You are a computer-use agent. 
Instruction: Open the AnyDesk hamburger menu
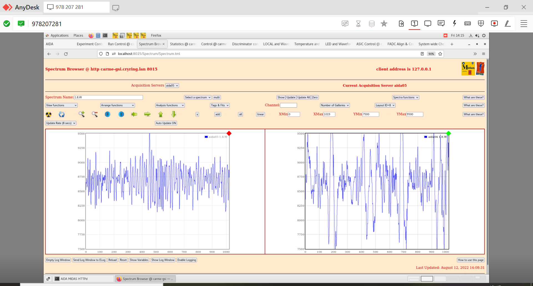[524, 24]
